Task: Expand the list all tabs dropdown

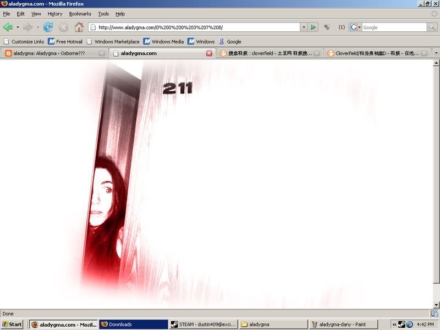Action: click(436, 53)
